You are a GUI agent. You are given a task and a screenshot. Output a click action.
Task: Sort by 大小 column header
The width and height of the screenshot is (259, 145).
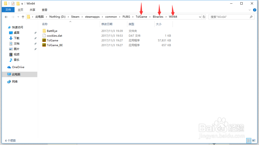click(x=159, y=24)
